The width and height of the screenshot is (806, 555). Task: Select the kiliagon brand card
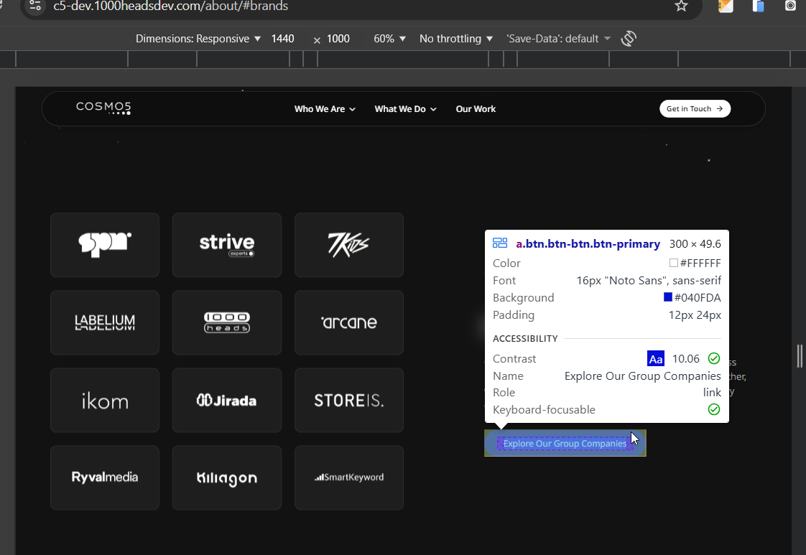pyautogui.click(x=227, y=477)
